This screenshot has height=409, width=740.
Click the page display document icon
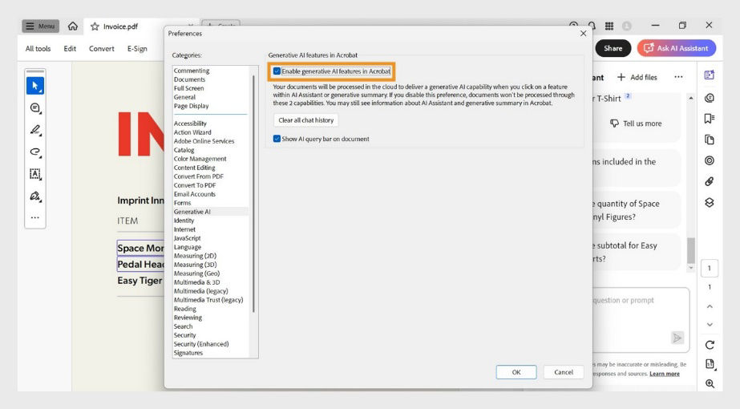(x=710, y=363)
